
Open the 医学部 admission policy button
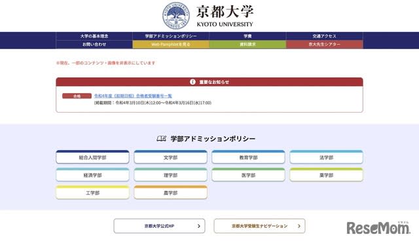coord(248,175)
